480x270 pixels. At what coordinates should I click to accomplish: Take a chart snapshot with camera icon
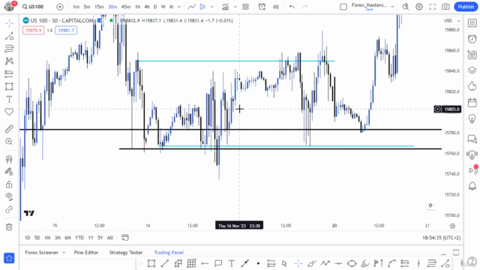pyautogui.click(x=445, y=7)
